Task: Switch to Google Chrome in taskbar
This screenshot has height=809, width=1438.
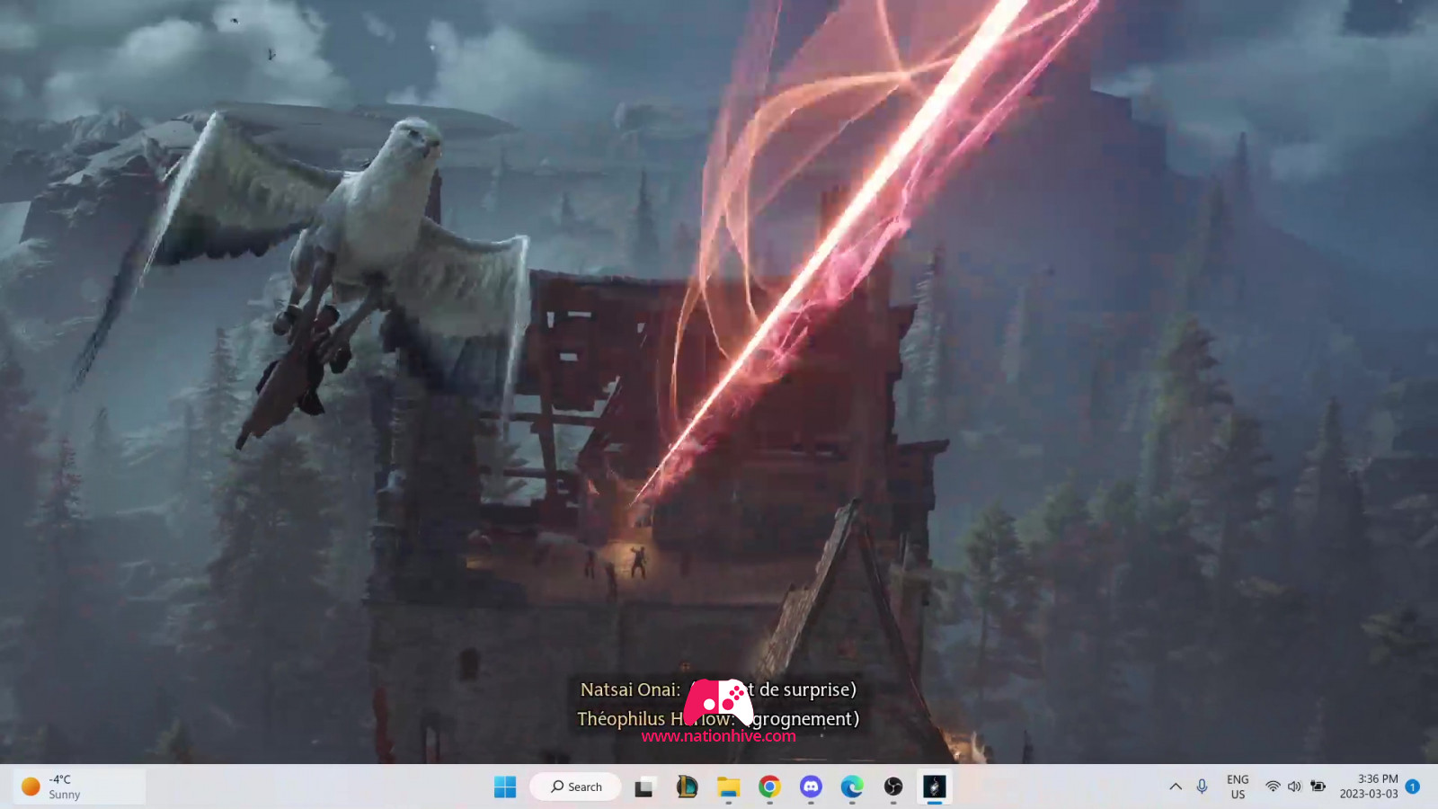Action: pyautogui.click(x=769, y=787)
